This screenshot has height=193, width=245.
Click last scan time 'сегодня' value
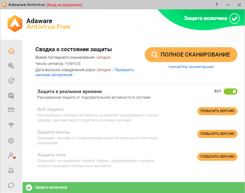(x=103, y=57)
